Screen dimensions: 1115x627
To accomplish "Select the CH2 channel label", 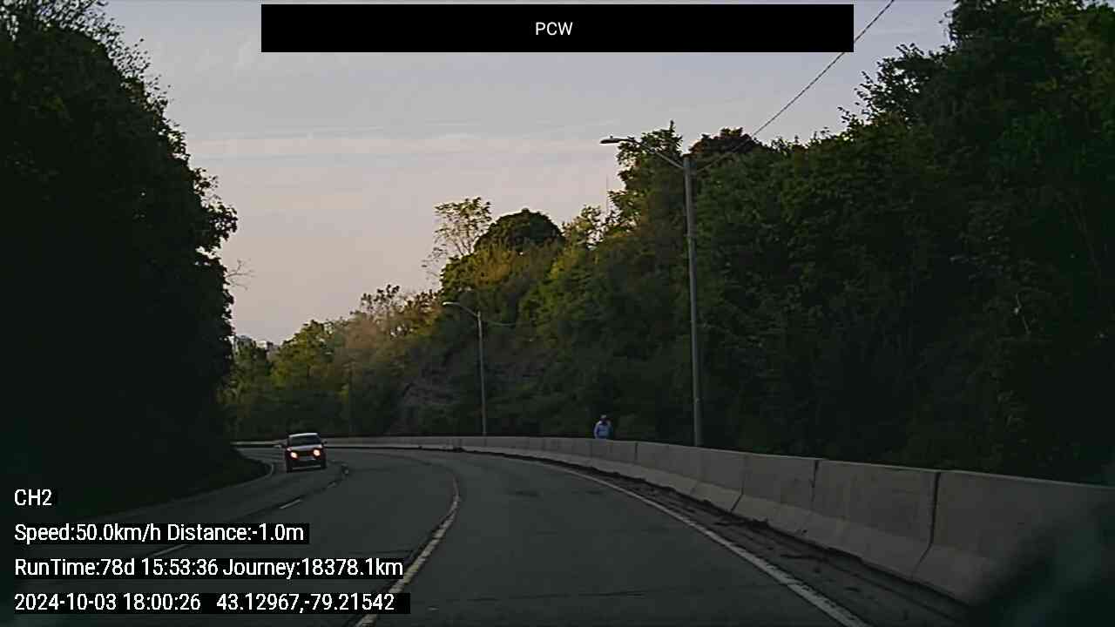I will coord(33,498).
